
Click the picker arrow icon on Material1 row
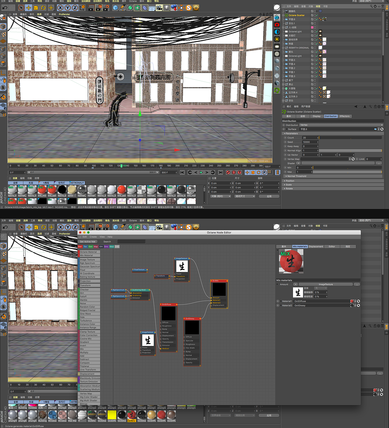[x=358, y=301]
